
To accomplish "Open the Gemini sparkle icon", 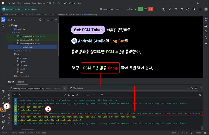I will tap(206, 44).
